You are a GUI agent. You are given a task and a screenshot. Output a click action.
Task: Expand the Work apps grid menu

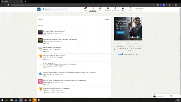pyautogui.click(x=130, y=9)
